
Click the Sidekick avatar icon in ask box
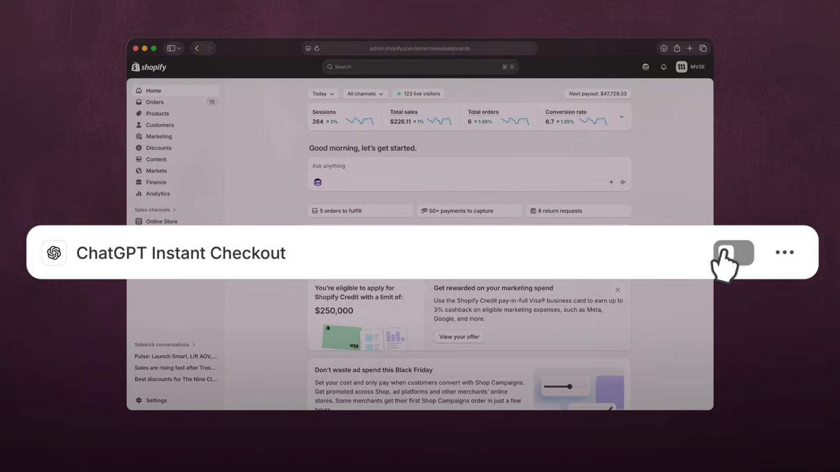point(318,182)
